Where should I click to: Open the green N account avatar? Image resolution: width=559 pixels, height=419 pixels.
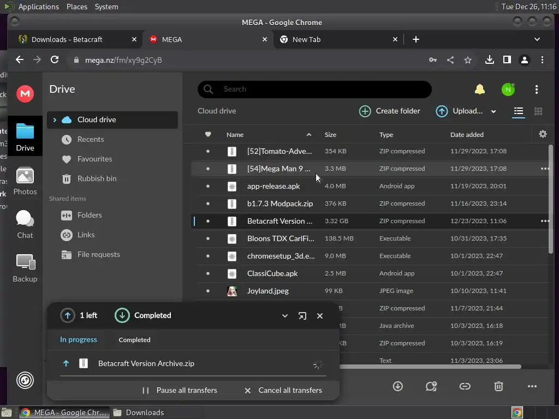tap(508, 89)
